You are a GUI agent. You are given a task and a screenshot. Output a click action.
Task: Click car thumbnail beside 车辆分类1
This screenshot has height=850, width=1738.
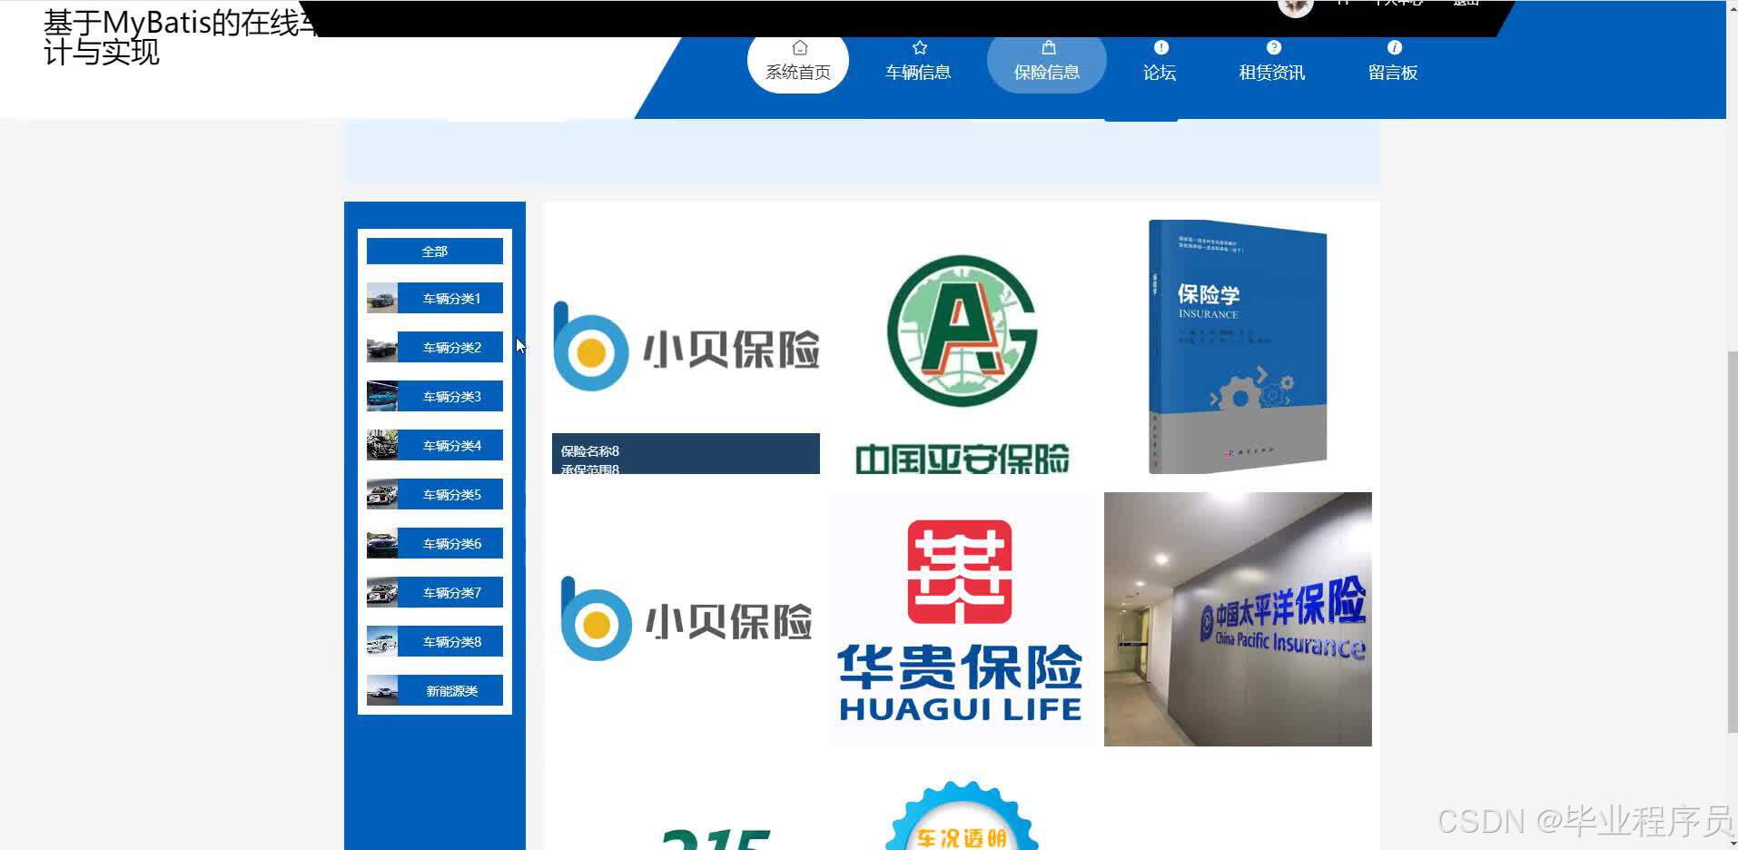click(x=382, y=298)
